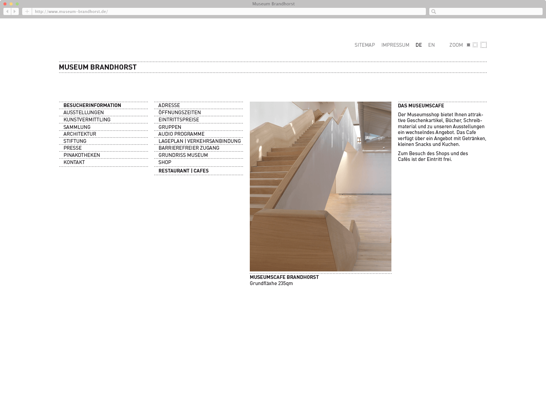Click the green maximize window dot
The height and width of the screenshot is (416, 546).
click(x=17, y=4)
